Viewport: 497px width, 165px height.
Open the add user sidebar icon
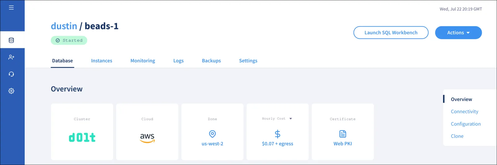[11, 57]
